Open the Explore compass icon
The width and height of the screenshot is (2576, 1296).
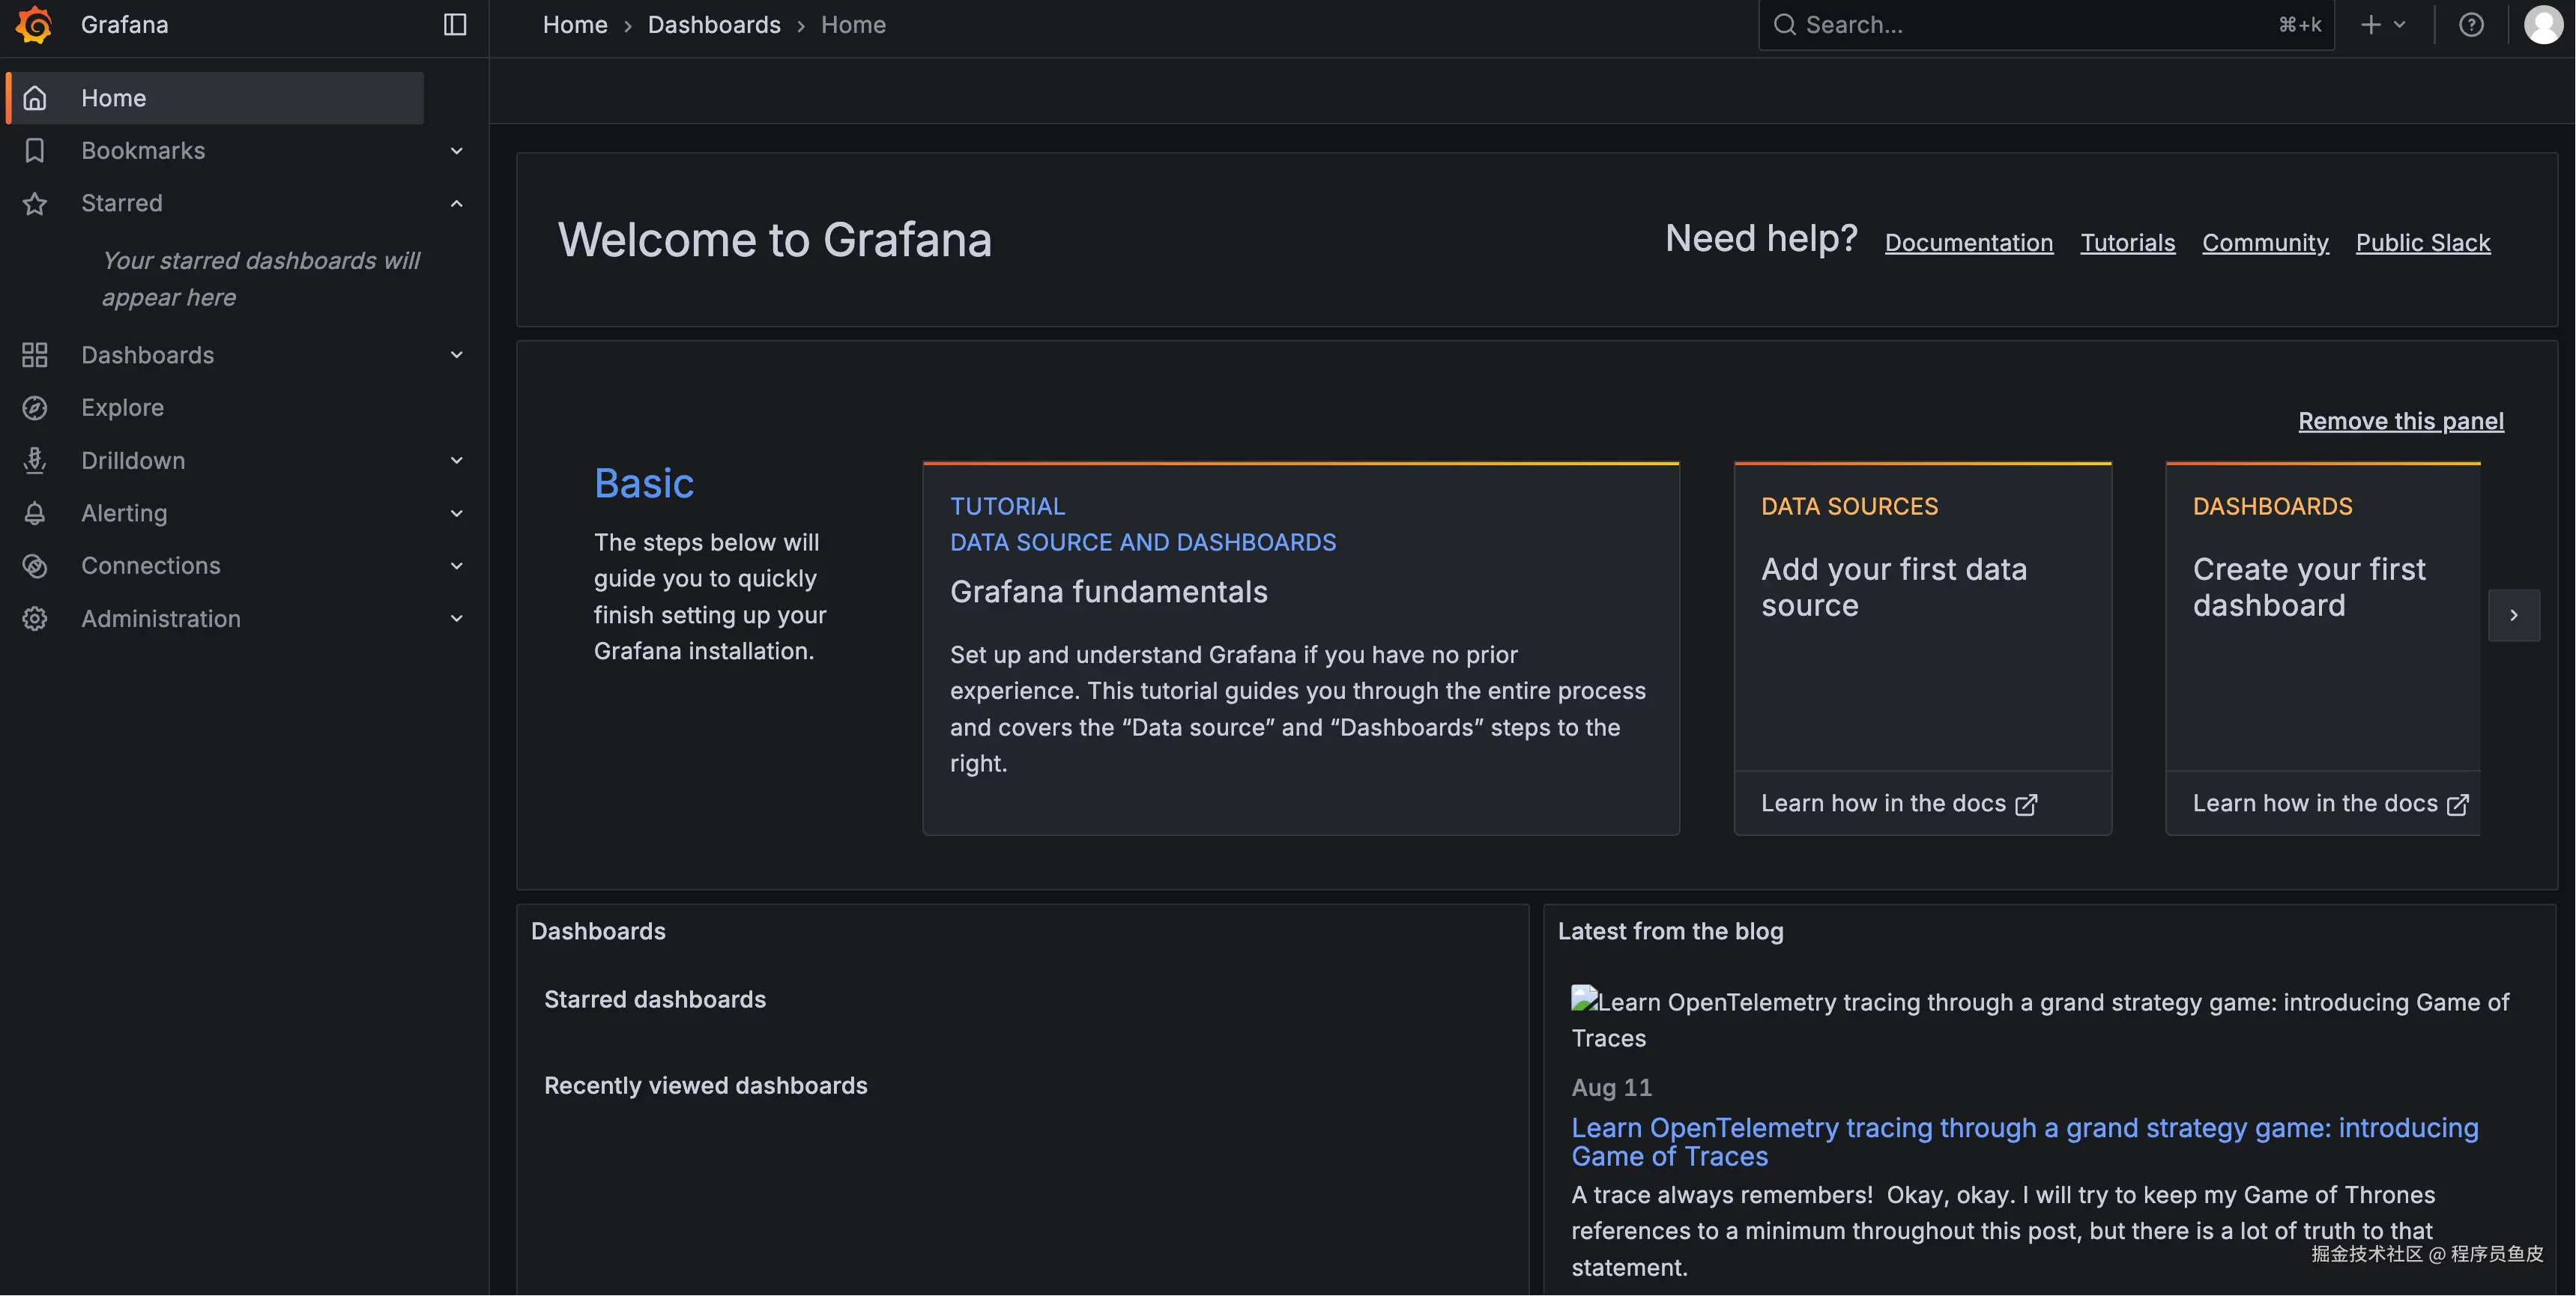coord(35,408)
